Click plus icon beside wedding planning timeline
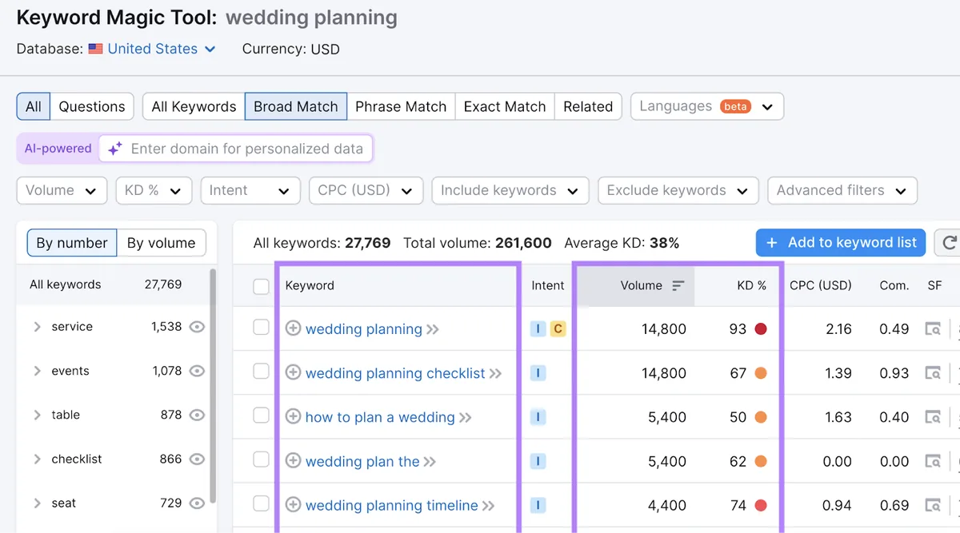Viewport: 960px width, 533px height. pos(293,504)
